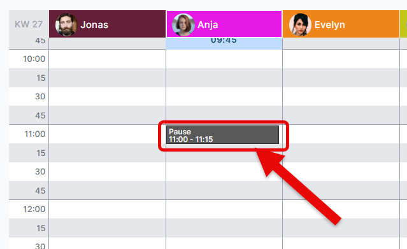407x249 pixels.
Task: Select Jonas's 10:00 time slot
Action: click(107, 59)
